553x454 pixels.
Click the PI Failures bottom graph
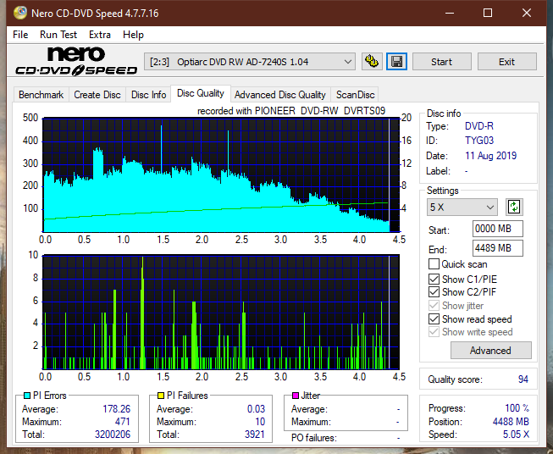221,313
